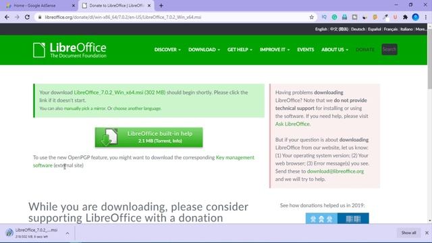This screenshot has width=432, height=243.
Task: Click the 'manually pick a mirror' link
Action: [85, 109]
